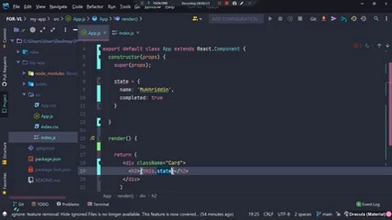
Task: Open the Navigate menu
Action: click(x=58, y=7)
